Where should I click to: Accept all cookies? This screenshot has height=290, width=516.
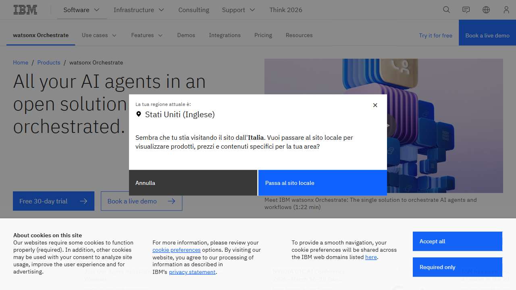coord(457,241)
